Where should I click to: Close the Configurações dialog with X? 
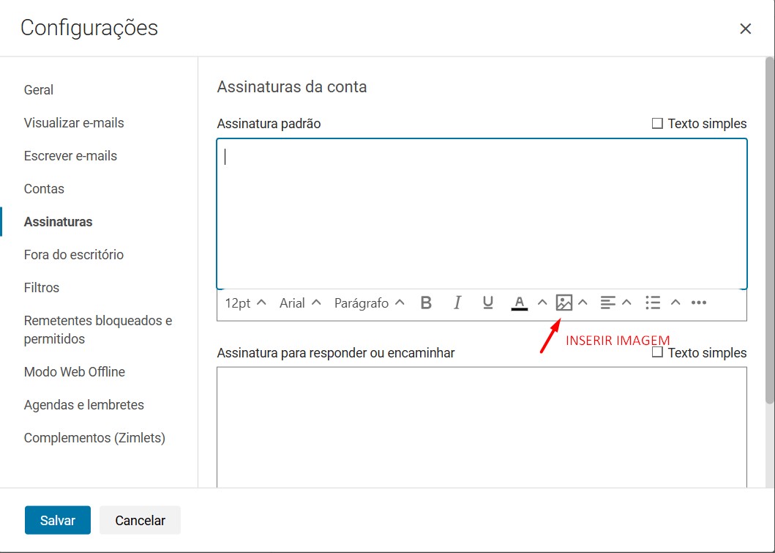pyautogui.click(x=745, y=29)
